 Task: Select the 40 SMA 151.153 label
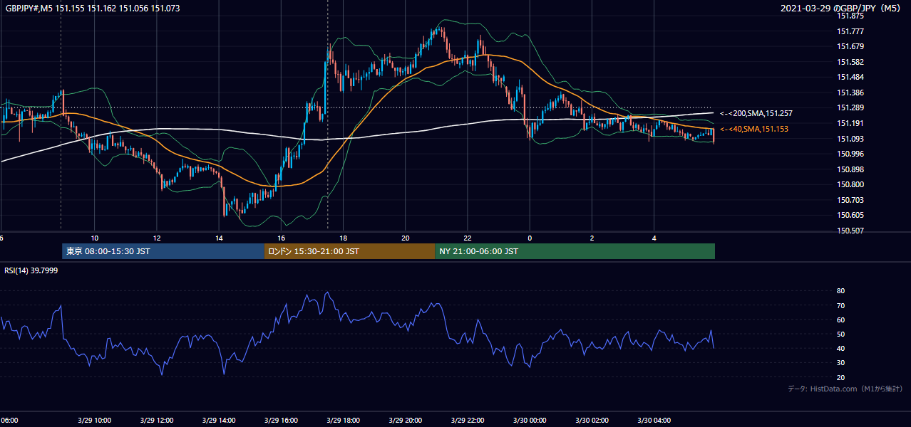754,129
